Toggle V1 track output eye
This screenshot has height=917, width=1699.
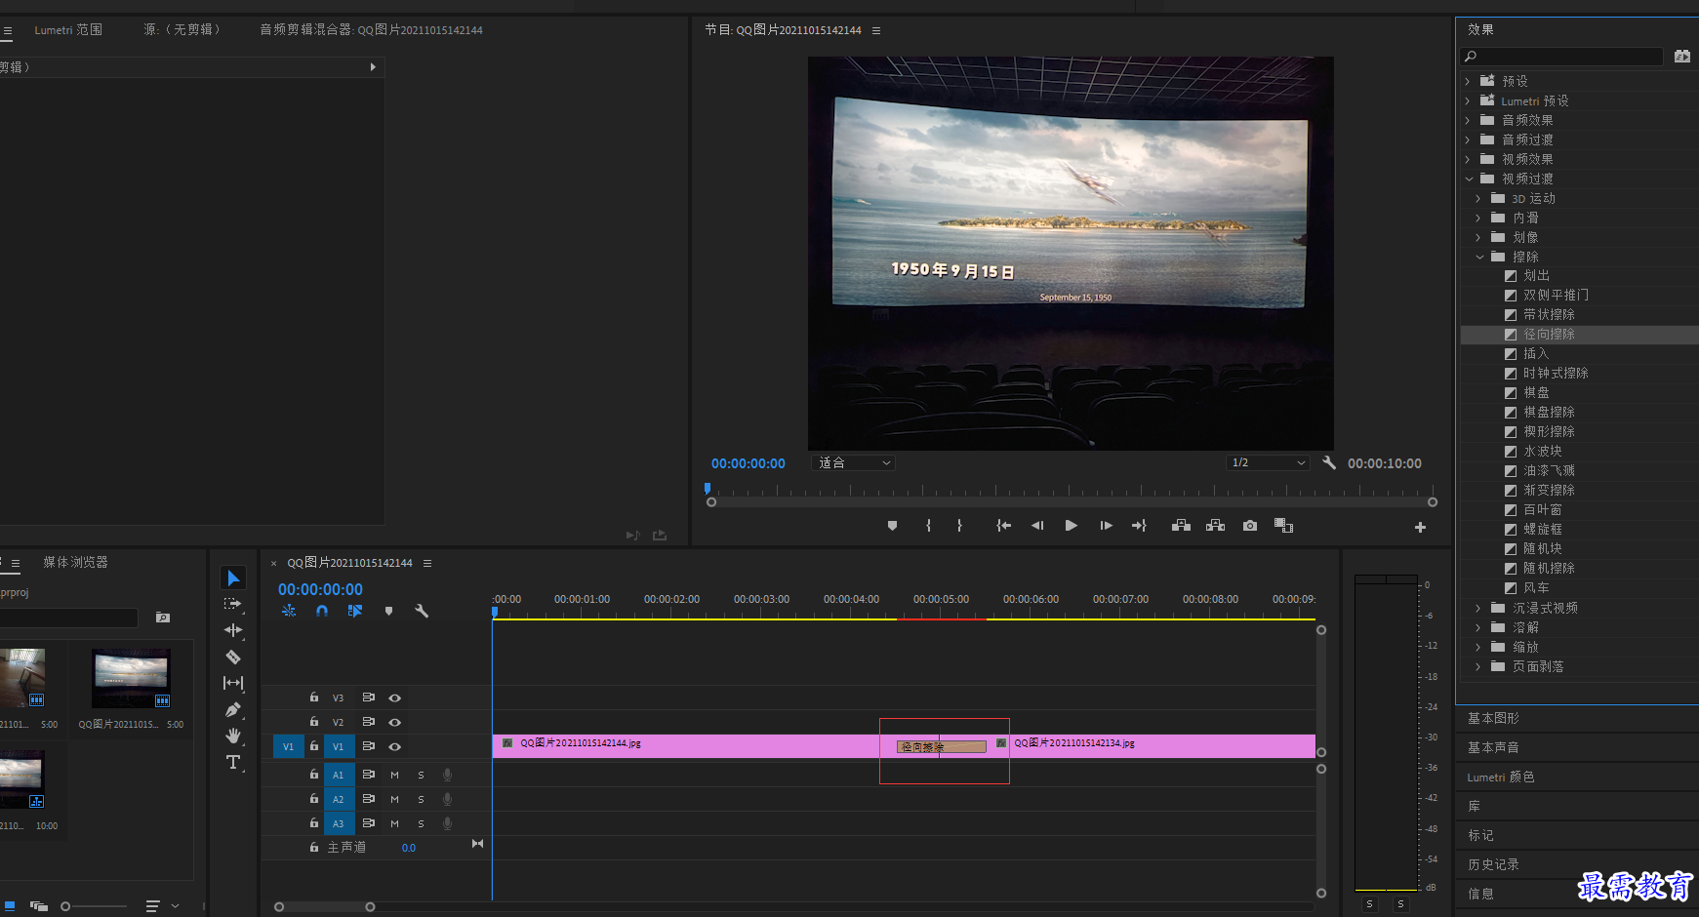click(395, 746)
